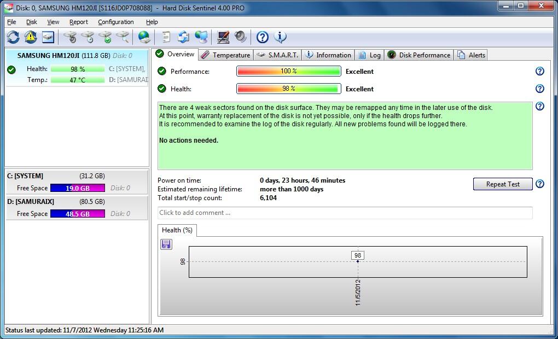Select the C: [SYSTEM] partition entry
Viewport: 558px width, 339px height.
[x=77, y=182]
